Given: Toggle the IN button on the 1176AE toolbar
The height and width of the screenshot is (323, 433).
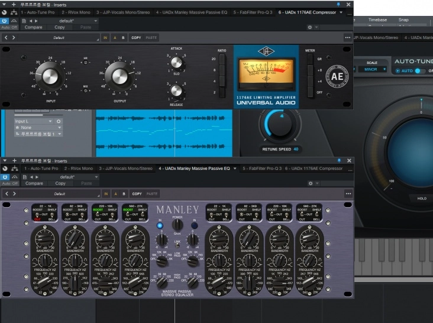Looking at the screenshot, I should coord(106,37).
